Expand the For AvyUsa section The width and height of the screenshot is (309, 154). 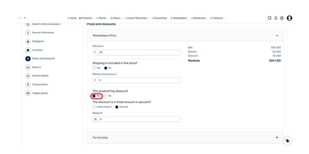(277, 137)
